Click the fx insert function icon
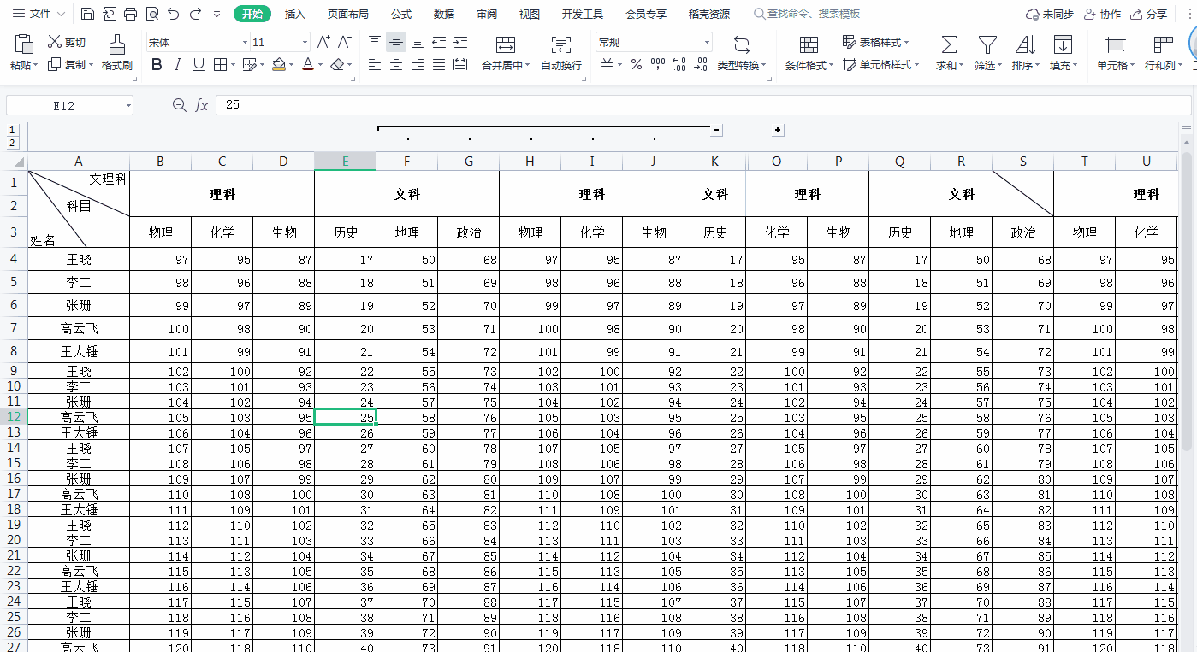 point(202,105)
